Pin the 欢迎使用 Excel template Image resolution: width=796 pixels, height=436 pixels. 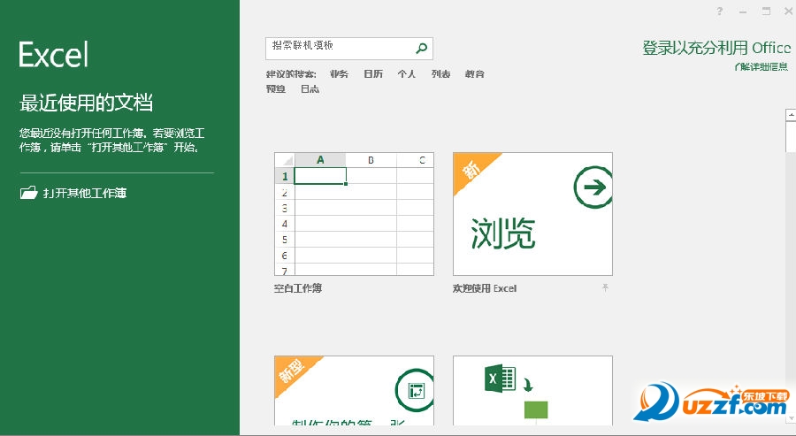pos(606,288)
